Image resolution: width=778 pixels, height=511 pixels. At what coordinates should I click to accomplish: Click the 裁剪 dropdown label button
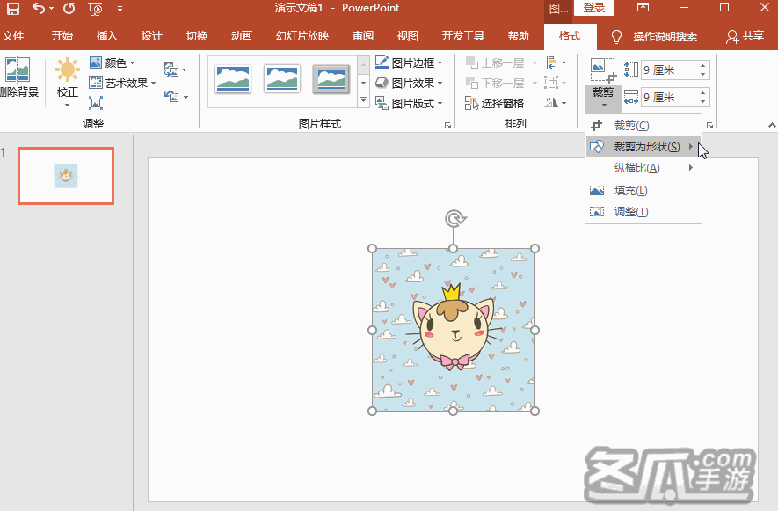(603, 98)
